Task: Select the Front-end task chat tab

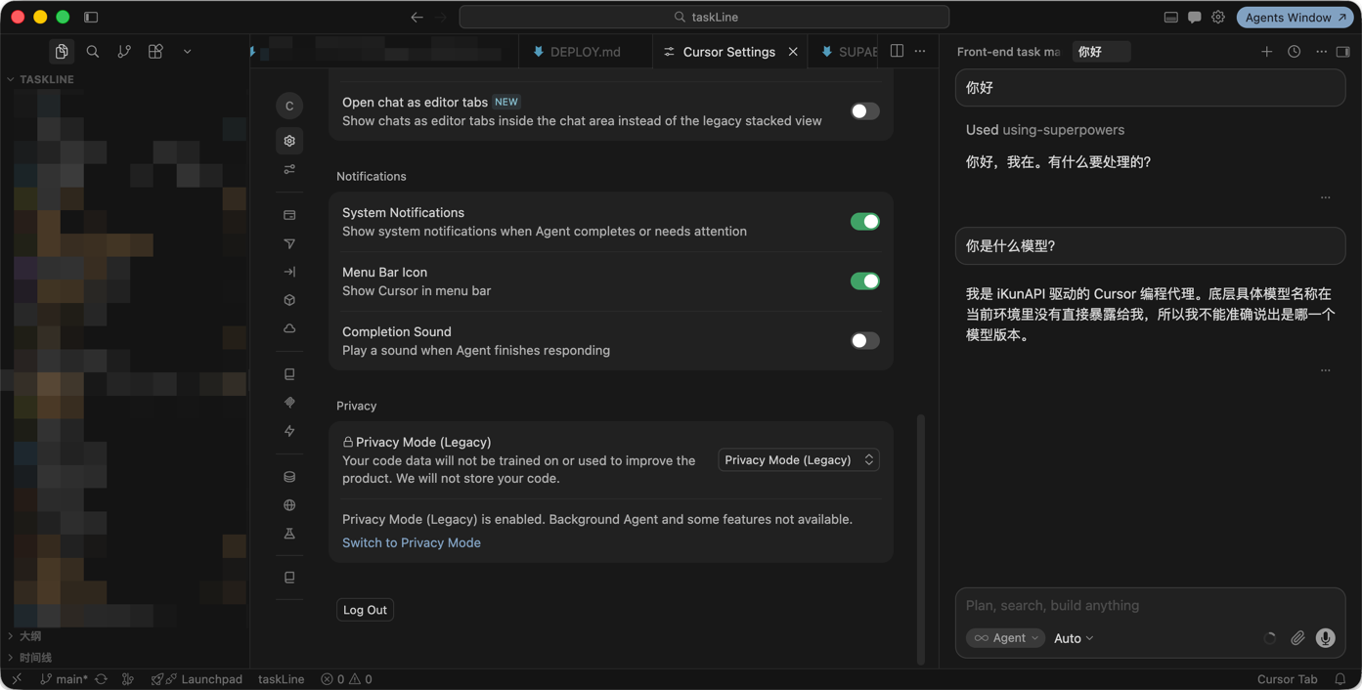Action: click(1008, 52)
